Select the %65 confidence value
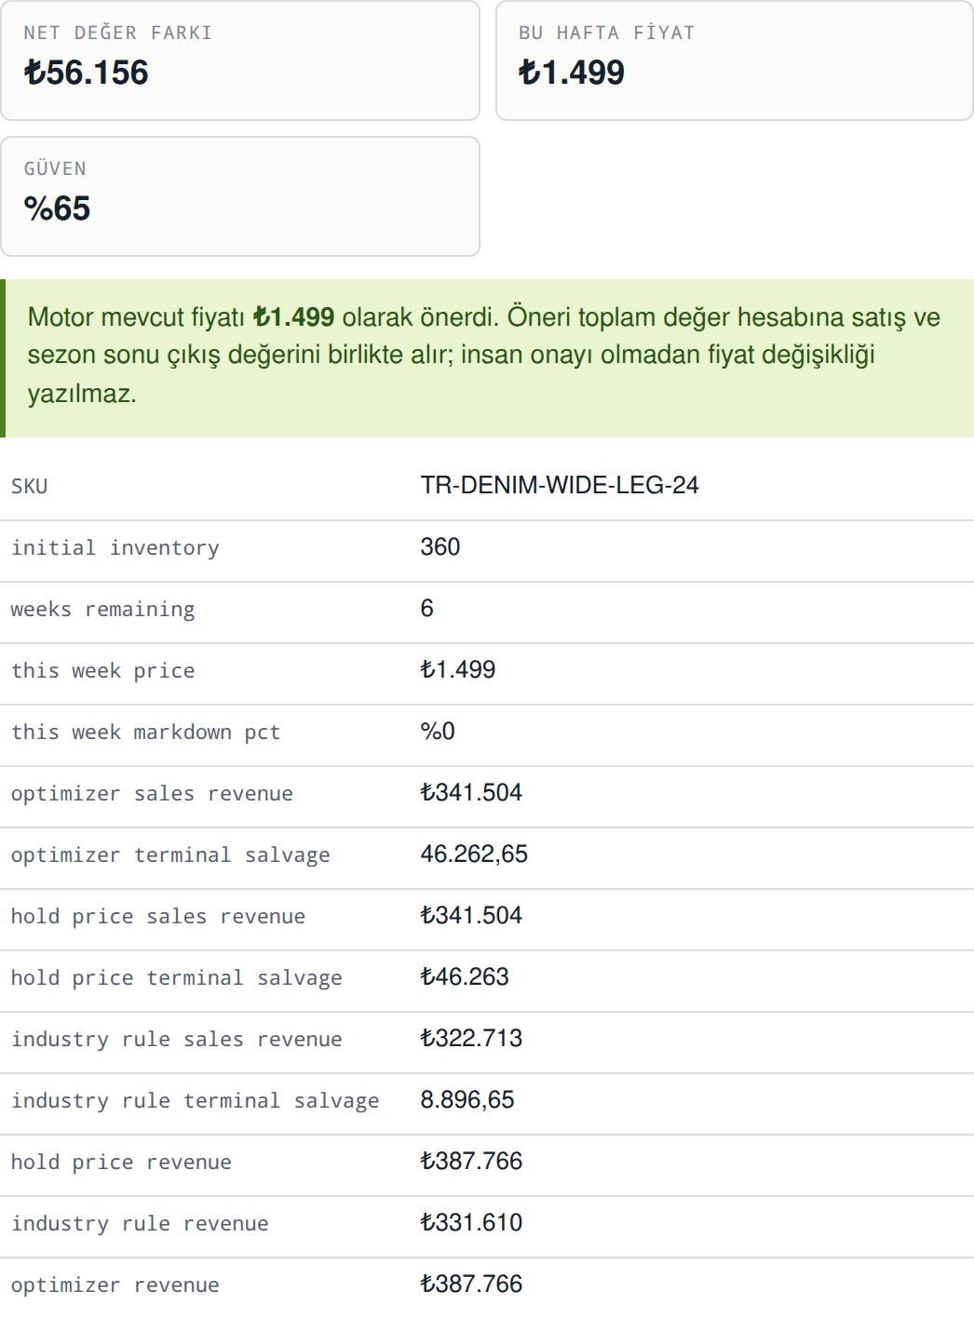 click(x=57, y=208)
